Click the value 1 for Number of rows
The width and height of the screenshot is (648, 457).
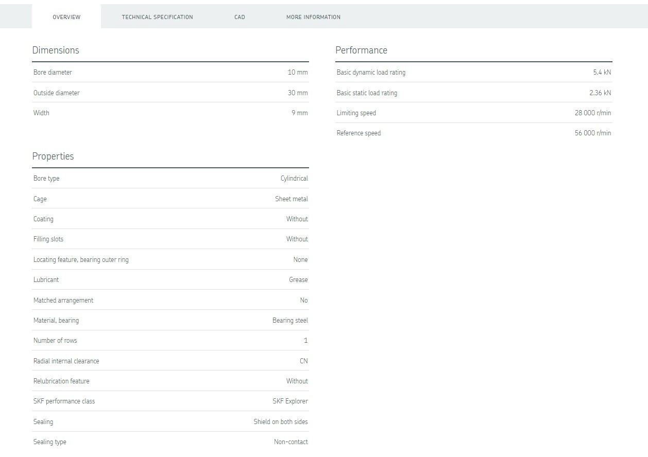tap(306, 340)
